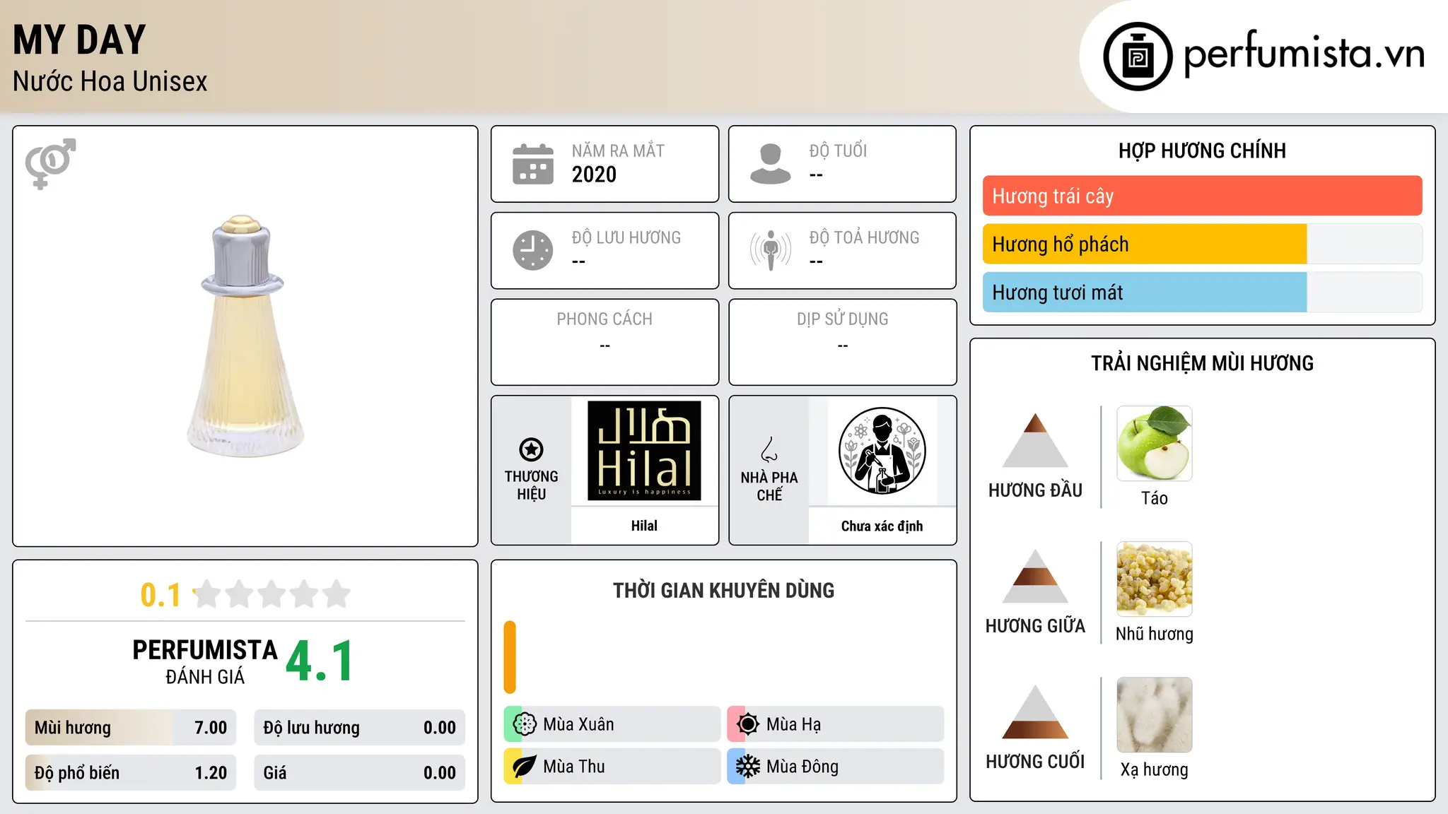Click the flower icon for Mùa Xuân
Viewport: 1448px width, 814px height.
click(x=524, y=724)
